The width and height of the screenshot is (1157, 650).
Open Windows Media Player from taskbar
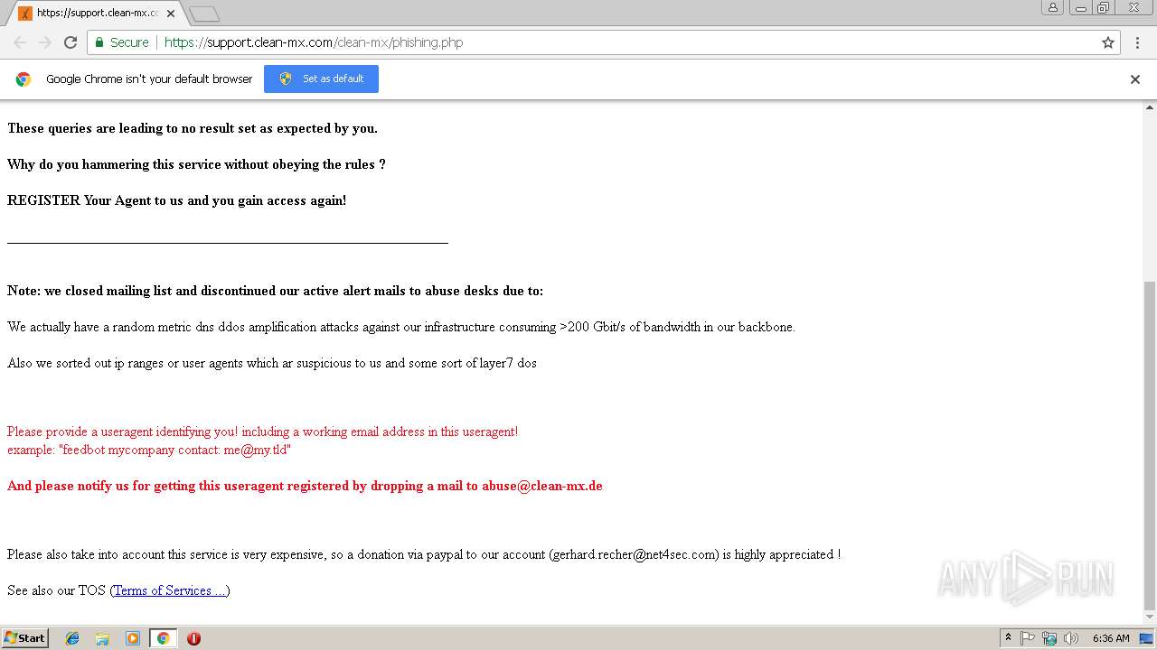click(133, 638)
